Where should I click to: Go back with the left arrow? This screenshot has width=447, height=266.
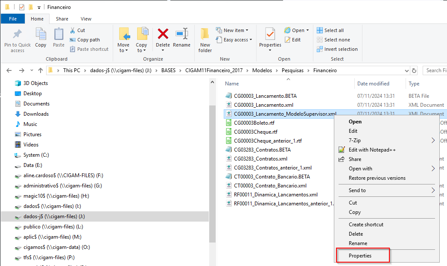pos(9,70)
